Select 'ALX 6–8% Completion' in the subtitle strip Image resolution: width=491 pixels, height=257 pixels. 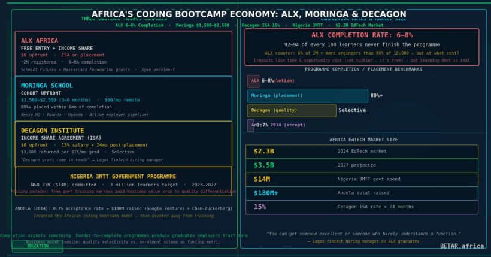[140, 25]
